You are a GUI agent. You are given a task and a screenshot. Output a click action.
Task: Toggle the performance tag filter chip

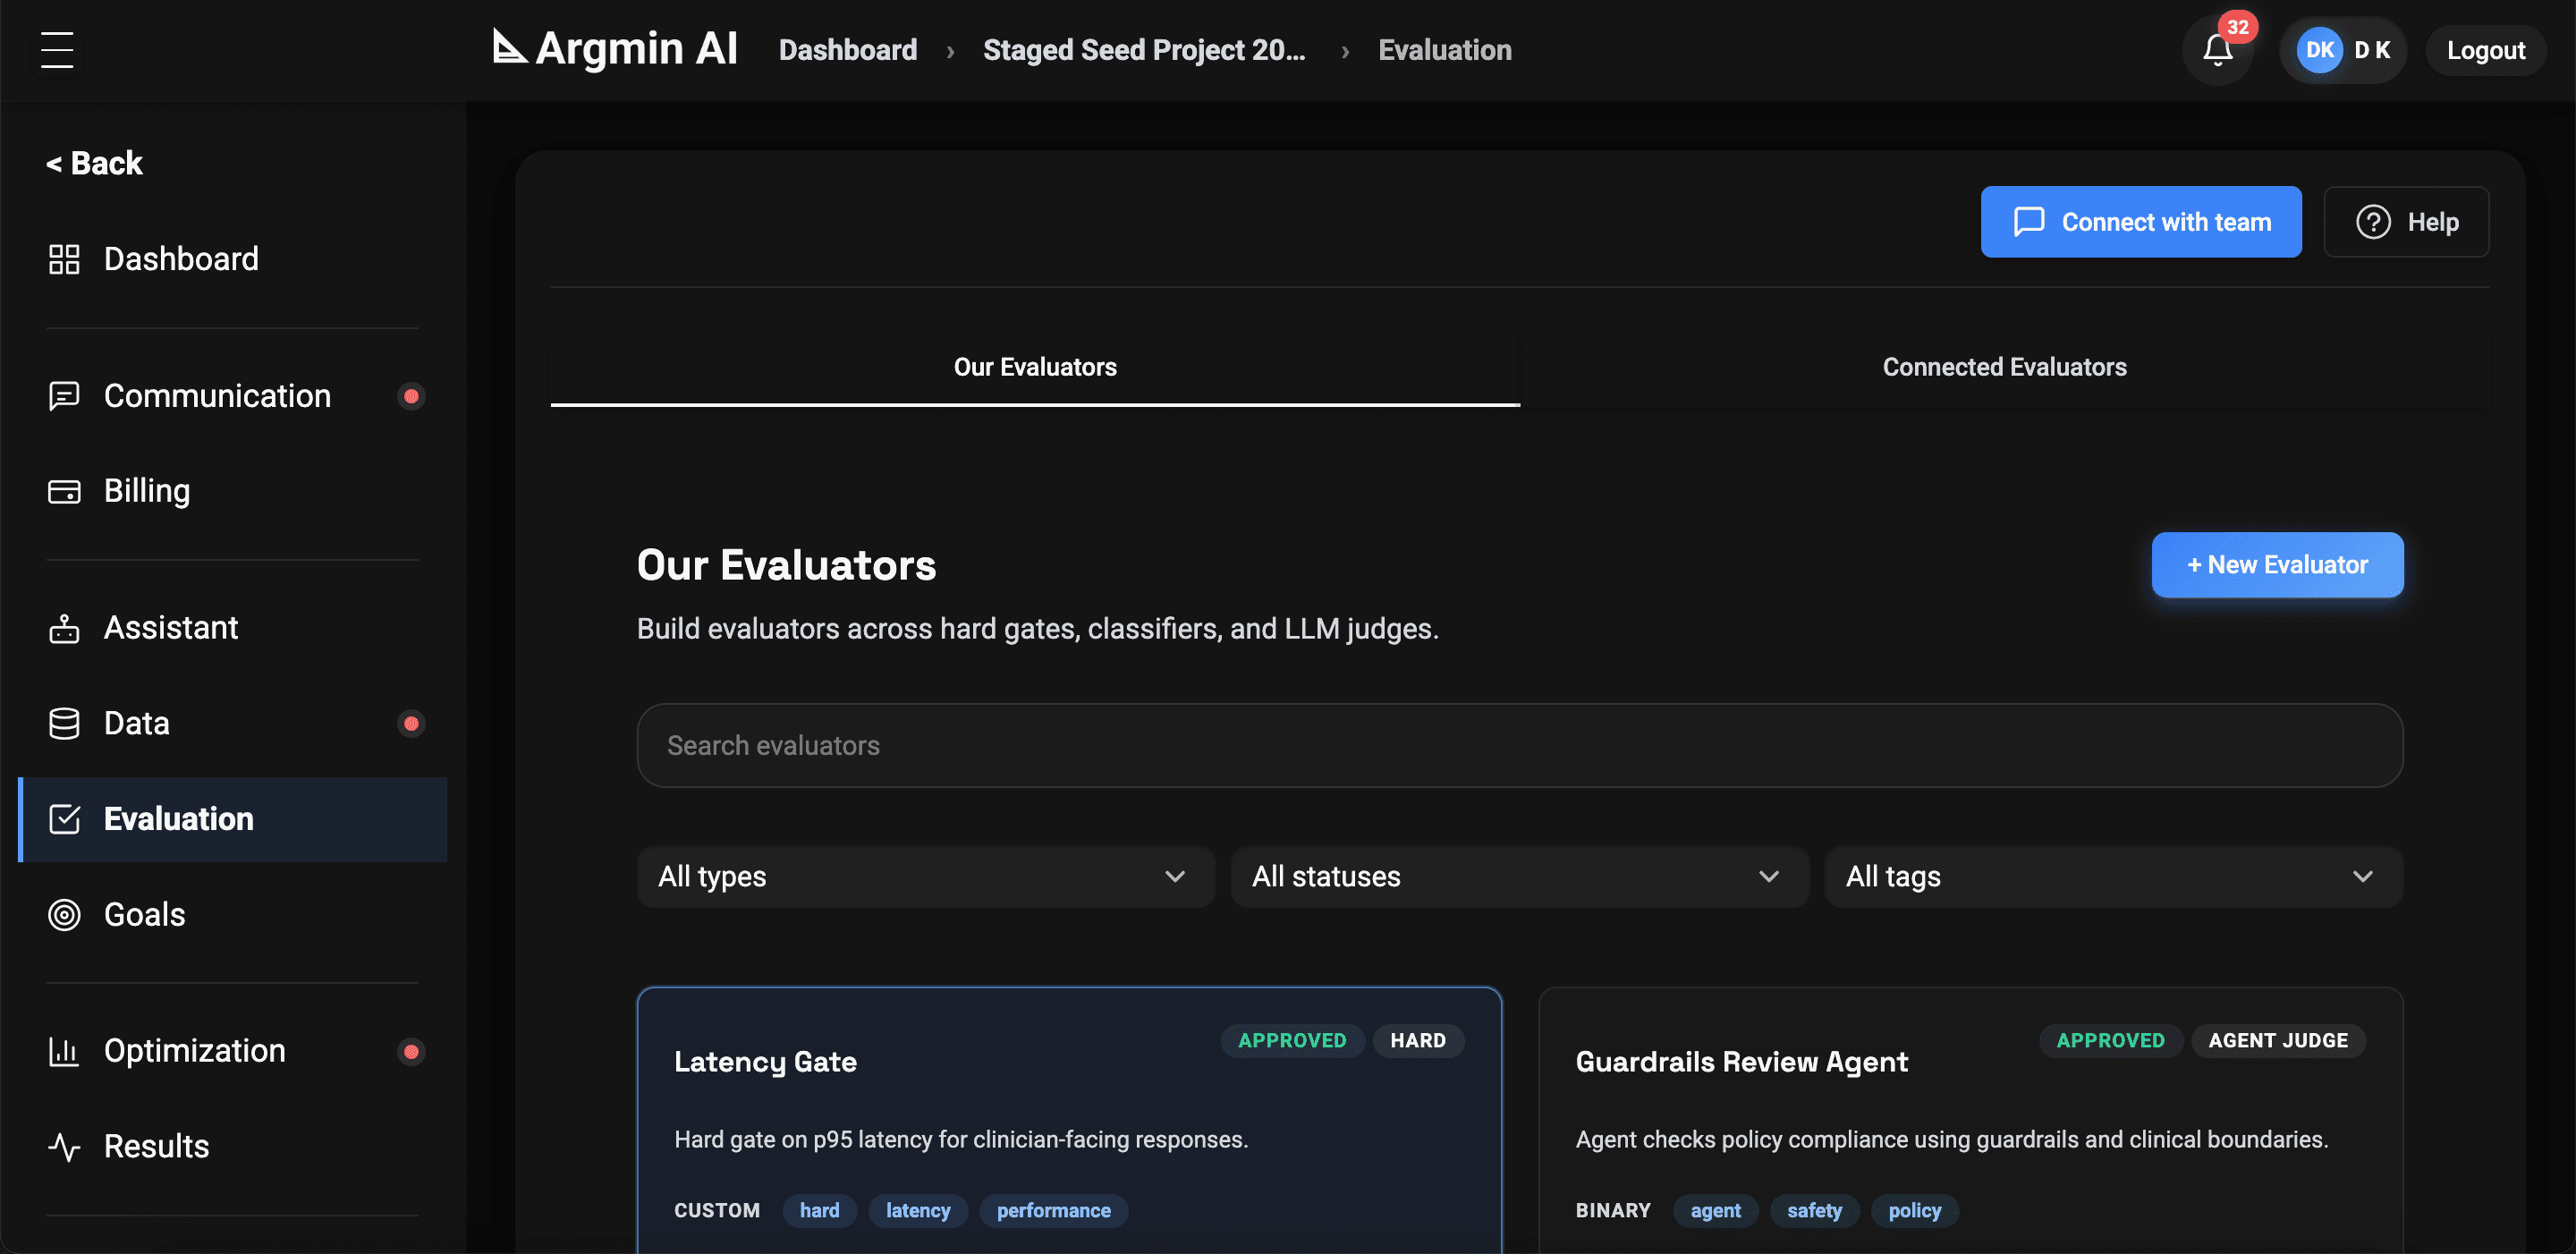(x=1053, y=1210)
